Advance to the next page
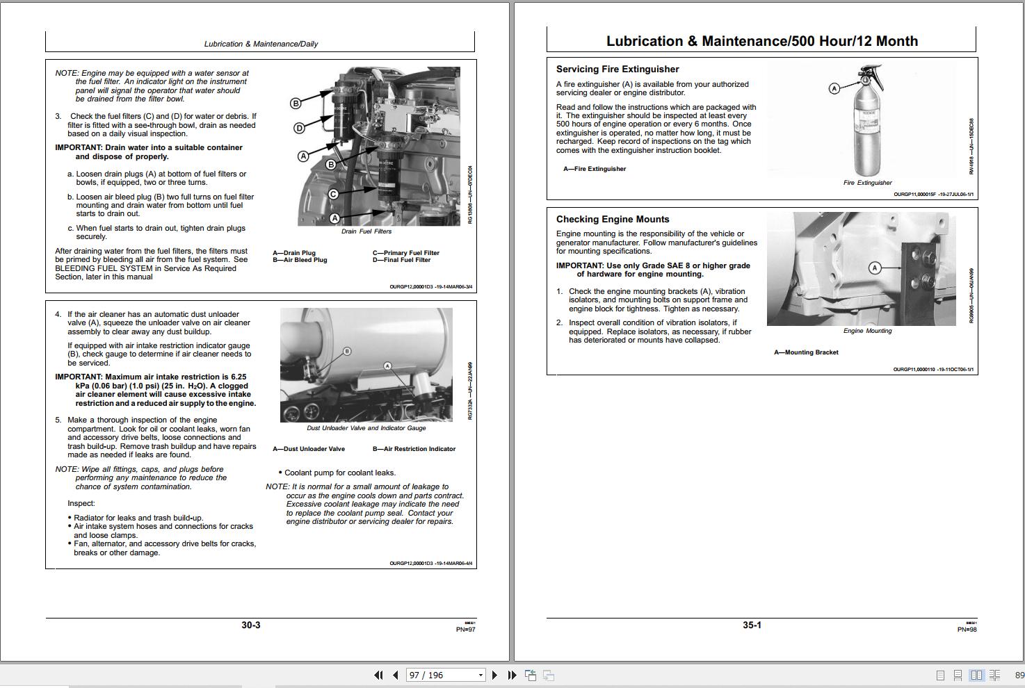This screenshot has height=688, width=1025. tap(494, 675)
